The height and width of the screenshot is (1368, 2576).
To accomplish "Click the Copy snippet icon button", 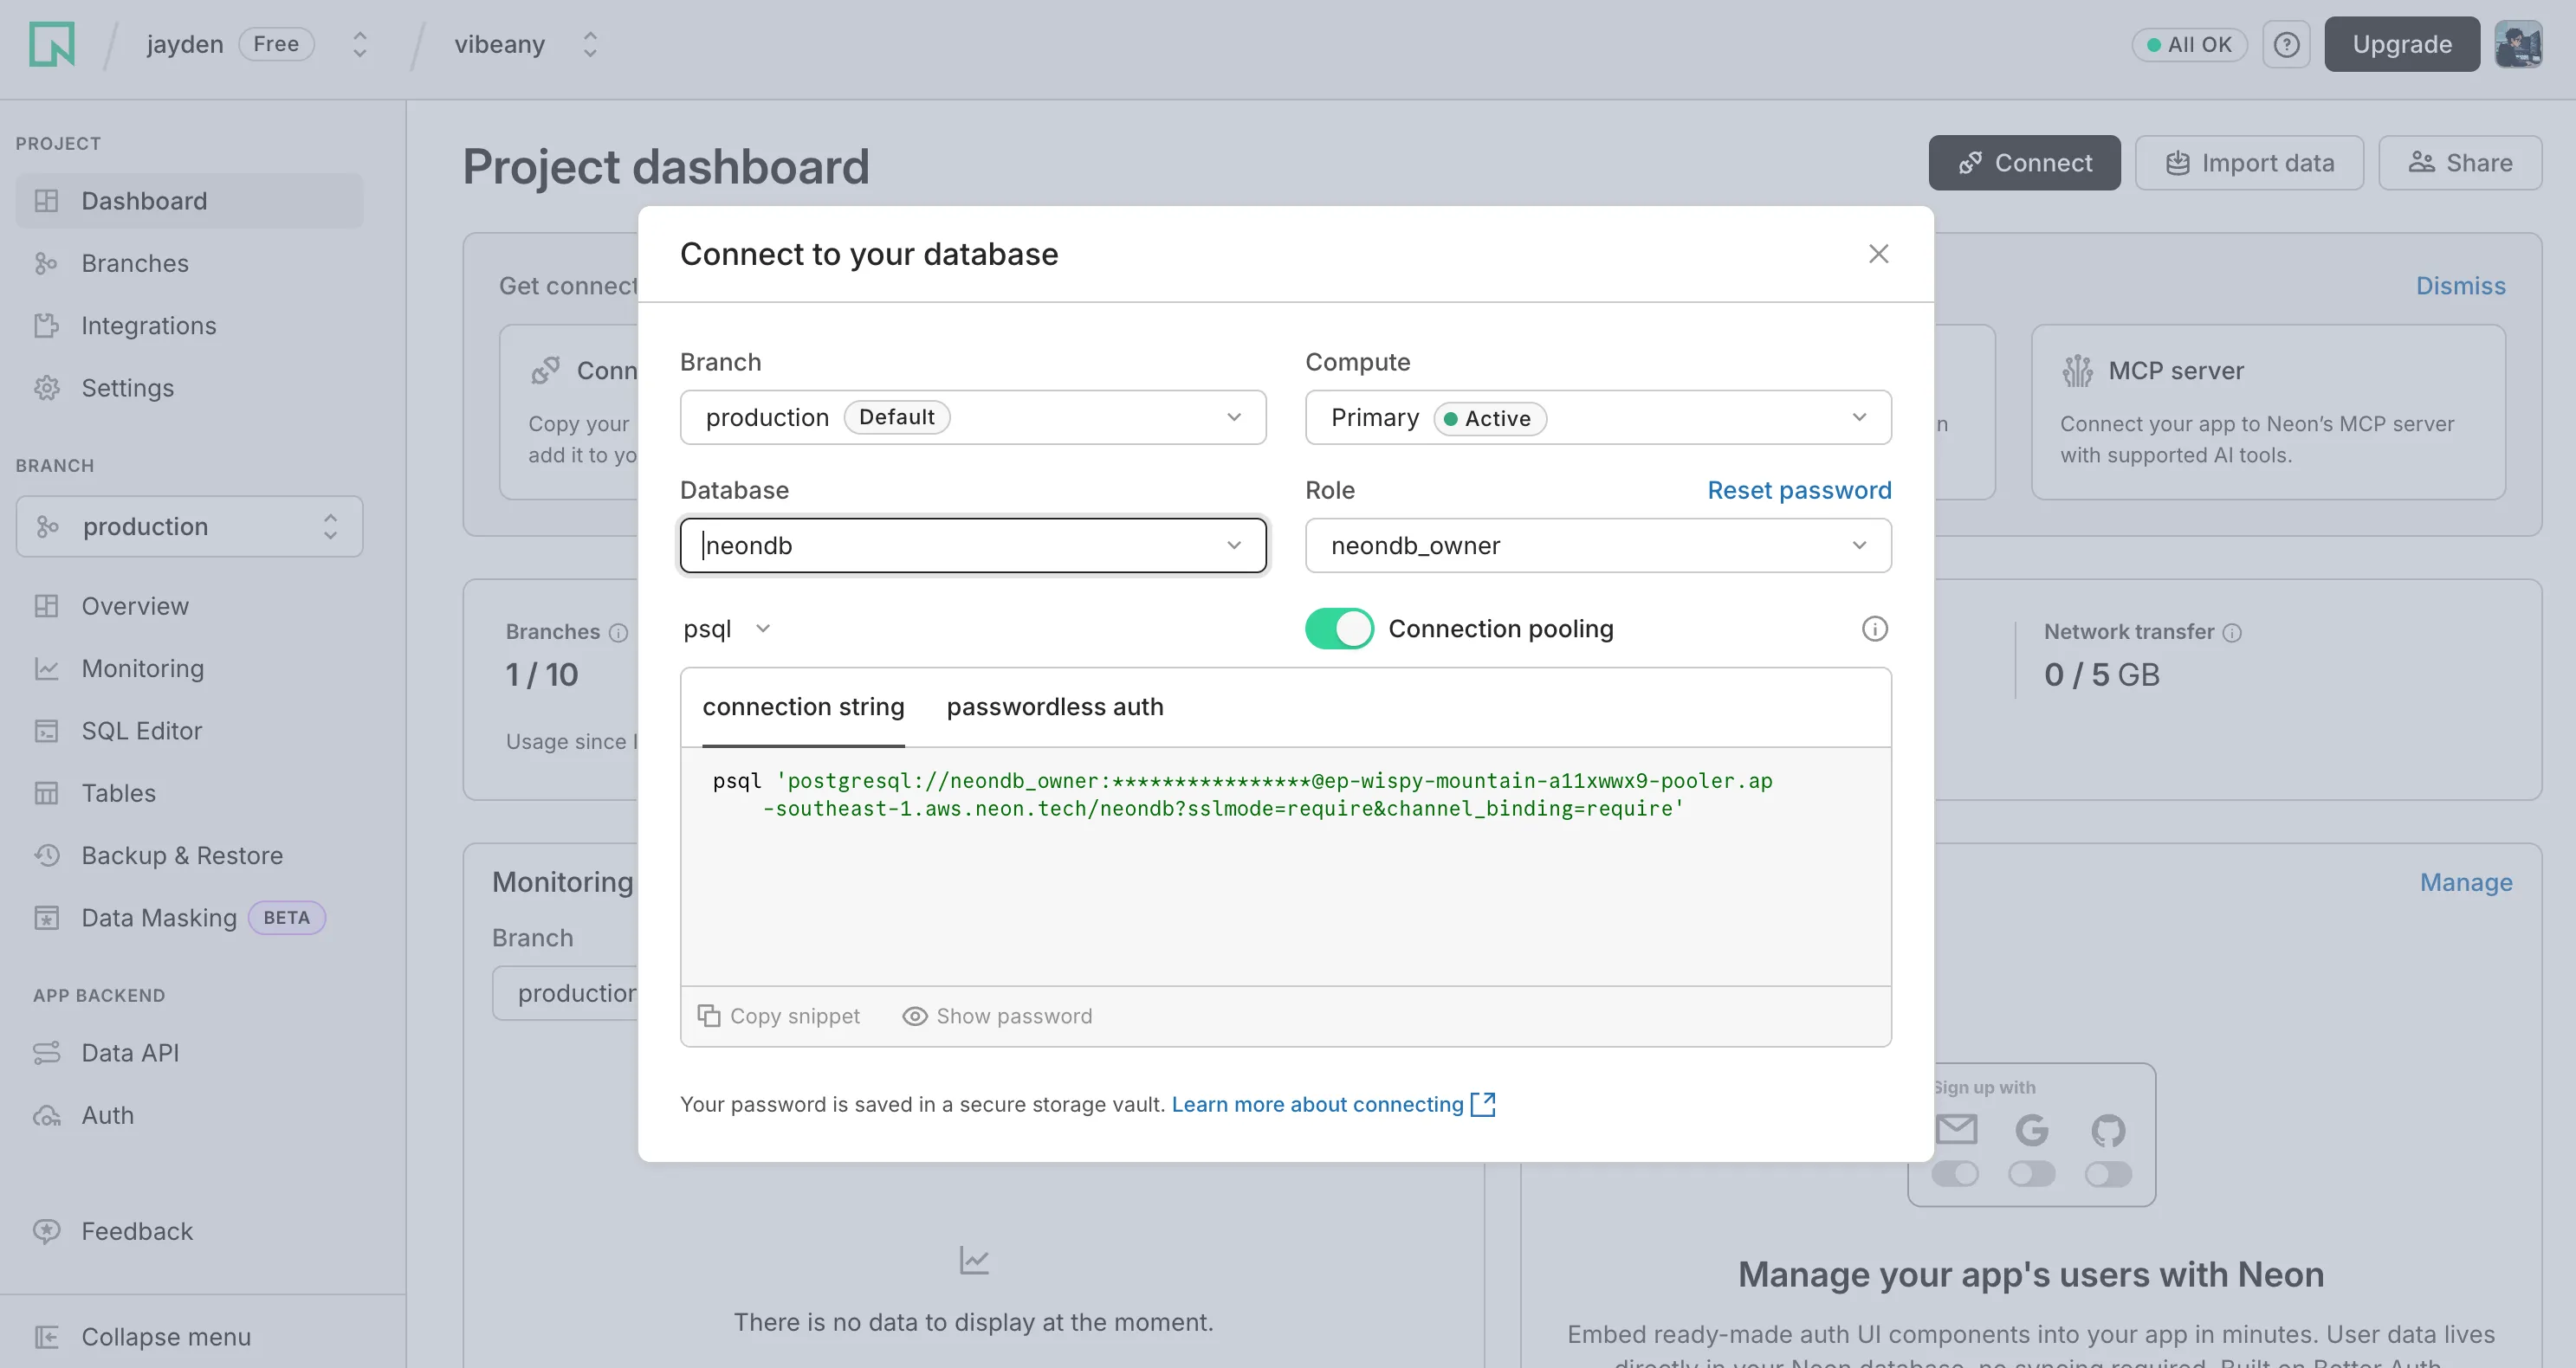I will pos(709,1016).
